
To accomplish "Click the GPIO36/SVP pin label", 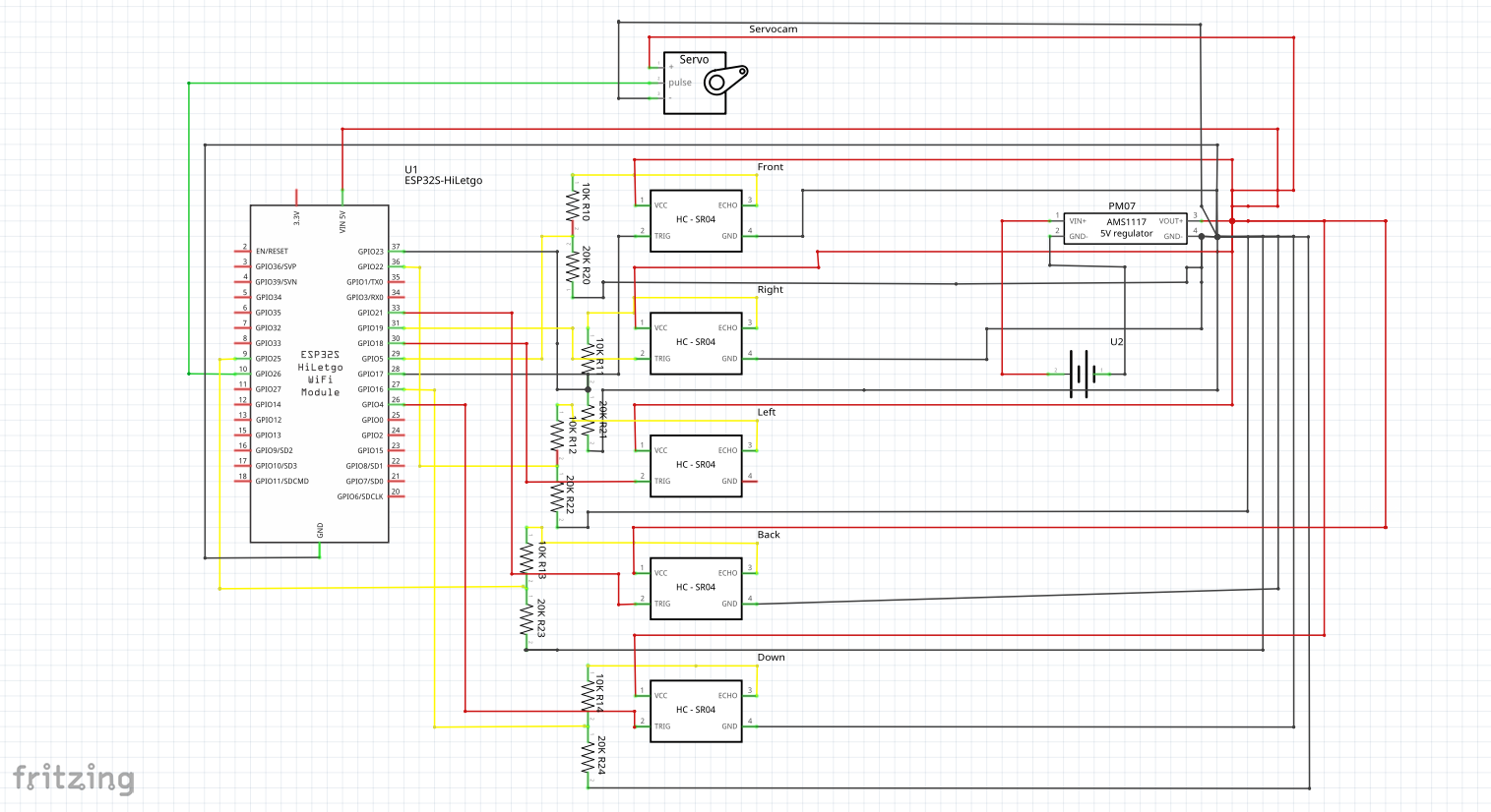I will point(276,266).
